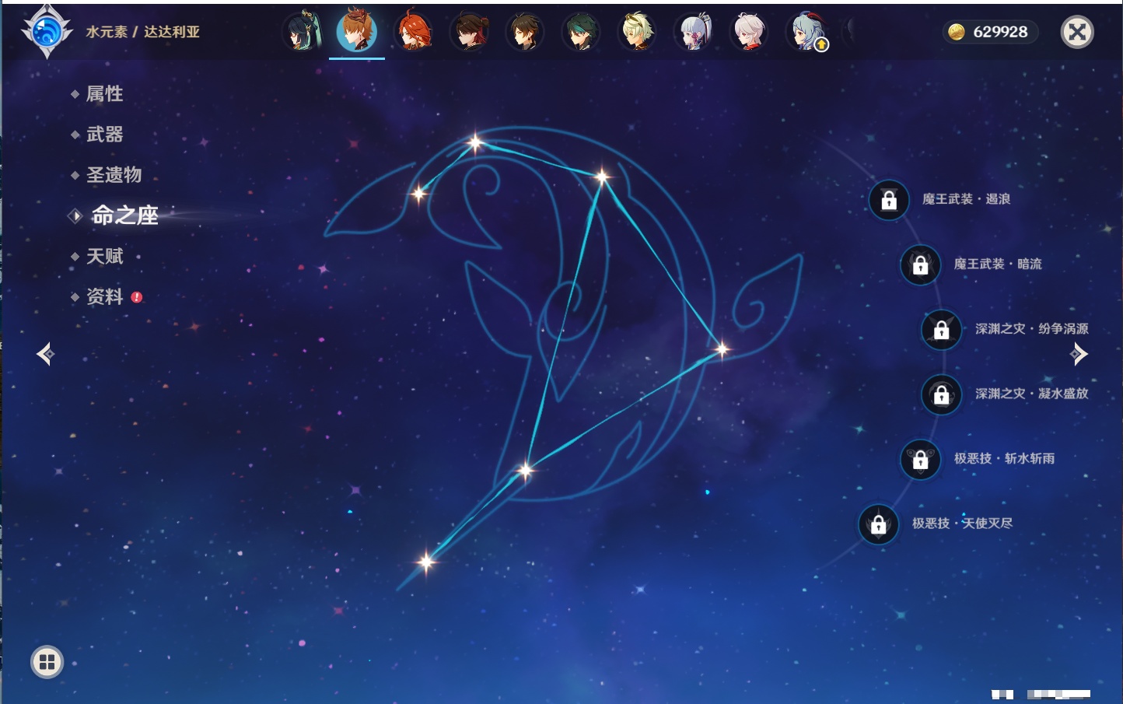Choose the brown-haired avatar with red hair bun
Viewport: 1123px width, 704px height.
click(470, 32)
